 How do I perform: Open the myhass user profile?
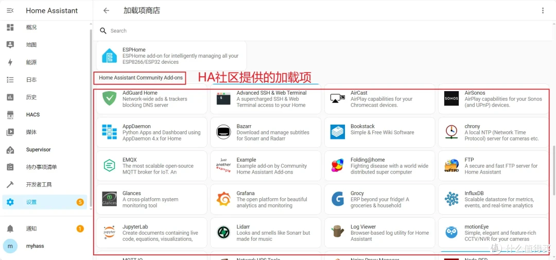[x=45, y=246]
